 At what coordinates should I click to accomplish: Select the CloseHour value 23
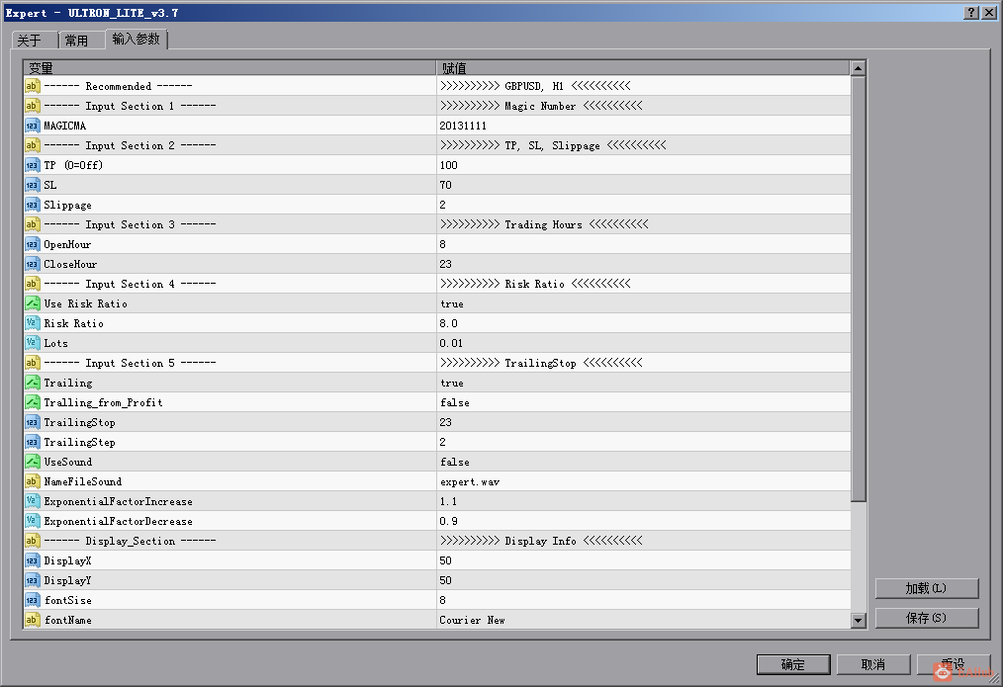[x=446, y=265]
